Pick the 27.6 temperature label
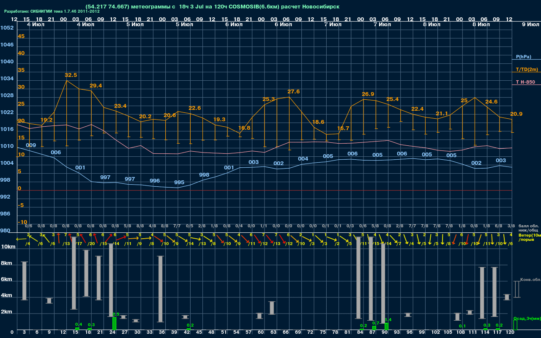This screenshot has height=338, width=541. coord(294,92)
